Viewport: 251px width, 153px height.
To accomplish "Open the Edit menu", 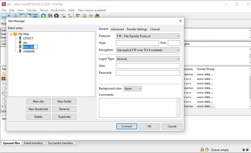I will (x=12, y=10).
